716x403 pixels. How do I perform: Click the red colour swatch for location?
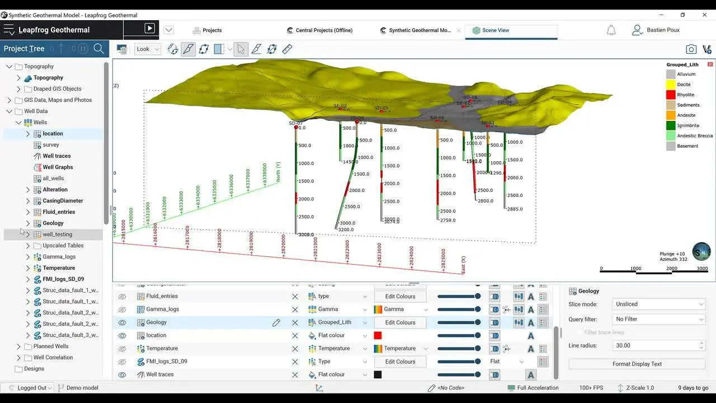tap(378, 336)
